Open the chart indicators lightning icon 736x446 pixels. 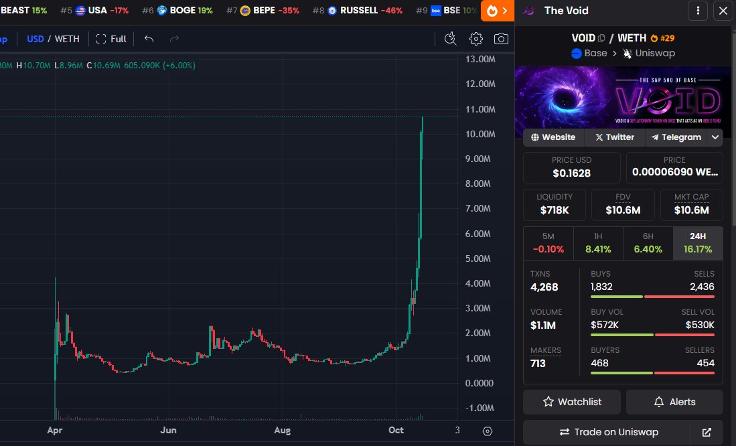pyautogui.click(x=451, y=38)
